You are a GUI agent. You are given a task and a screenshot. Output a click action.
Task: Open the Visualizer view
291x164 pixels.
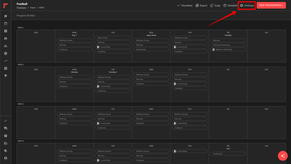coord(185,6)
